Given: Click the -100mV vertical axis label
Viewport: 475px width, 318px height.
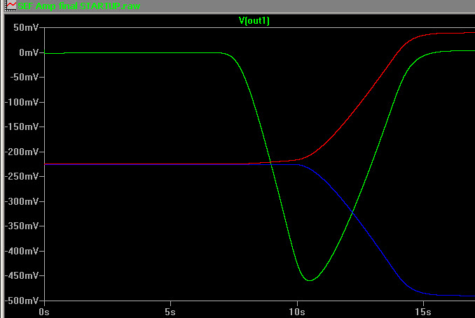Looking at the screenshot, I should tap(22, 102).
